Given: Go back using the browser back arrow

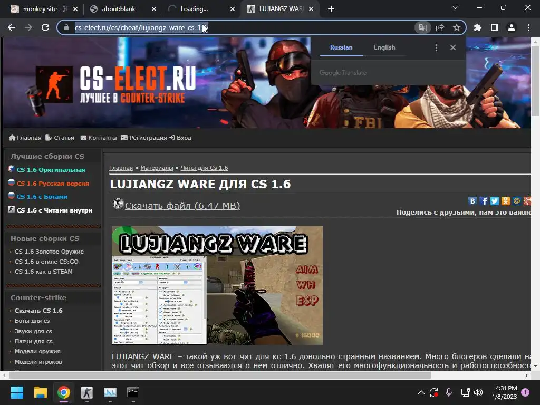Looking at the screenshot, I should coord(12,27).
